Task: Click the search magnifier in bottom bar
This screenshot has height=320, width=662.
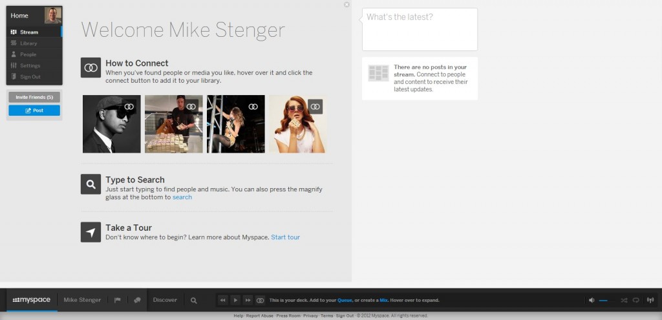Action: pos(194,301)
